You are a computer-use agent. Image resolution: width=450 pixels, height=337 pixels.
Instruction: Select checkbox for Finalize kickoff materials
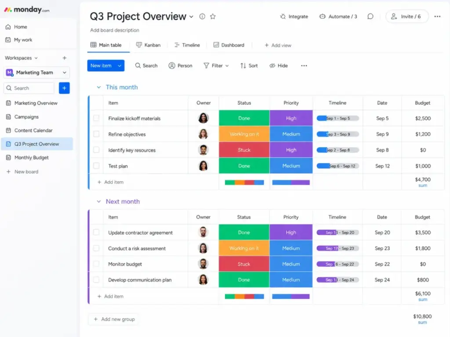point(96,118)
